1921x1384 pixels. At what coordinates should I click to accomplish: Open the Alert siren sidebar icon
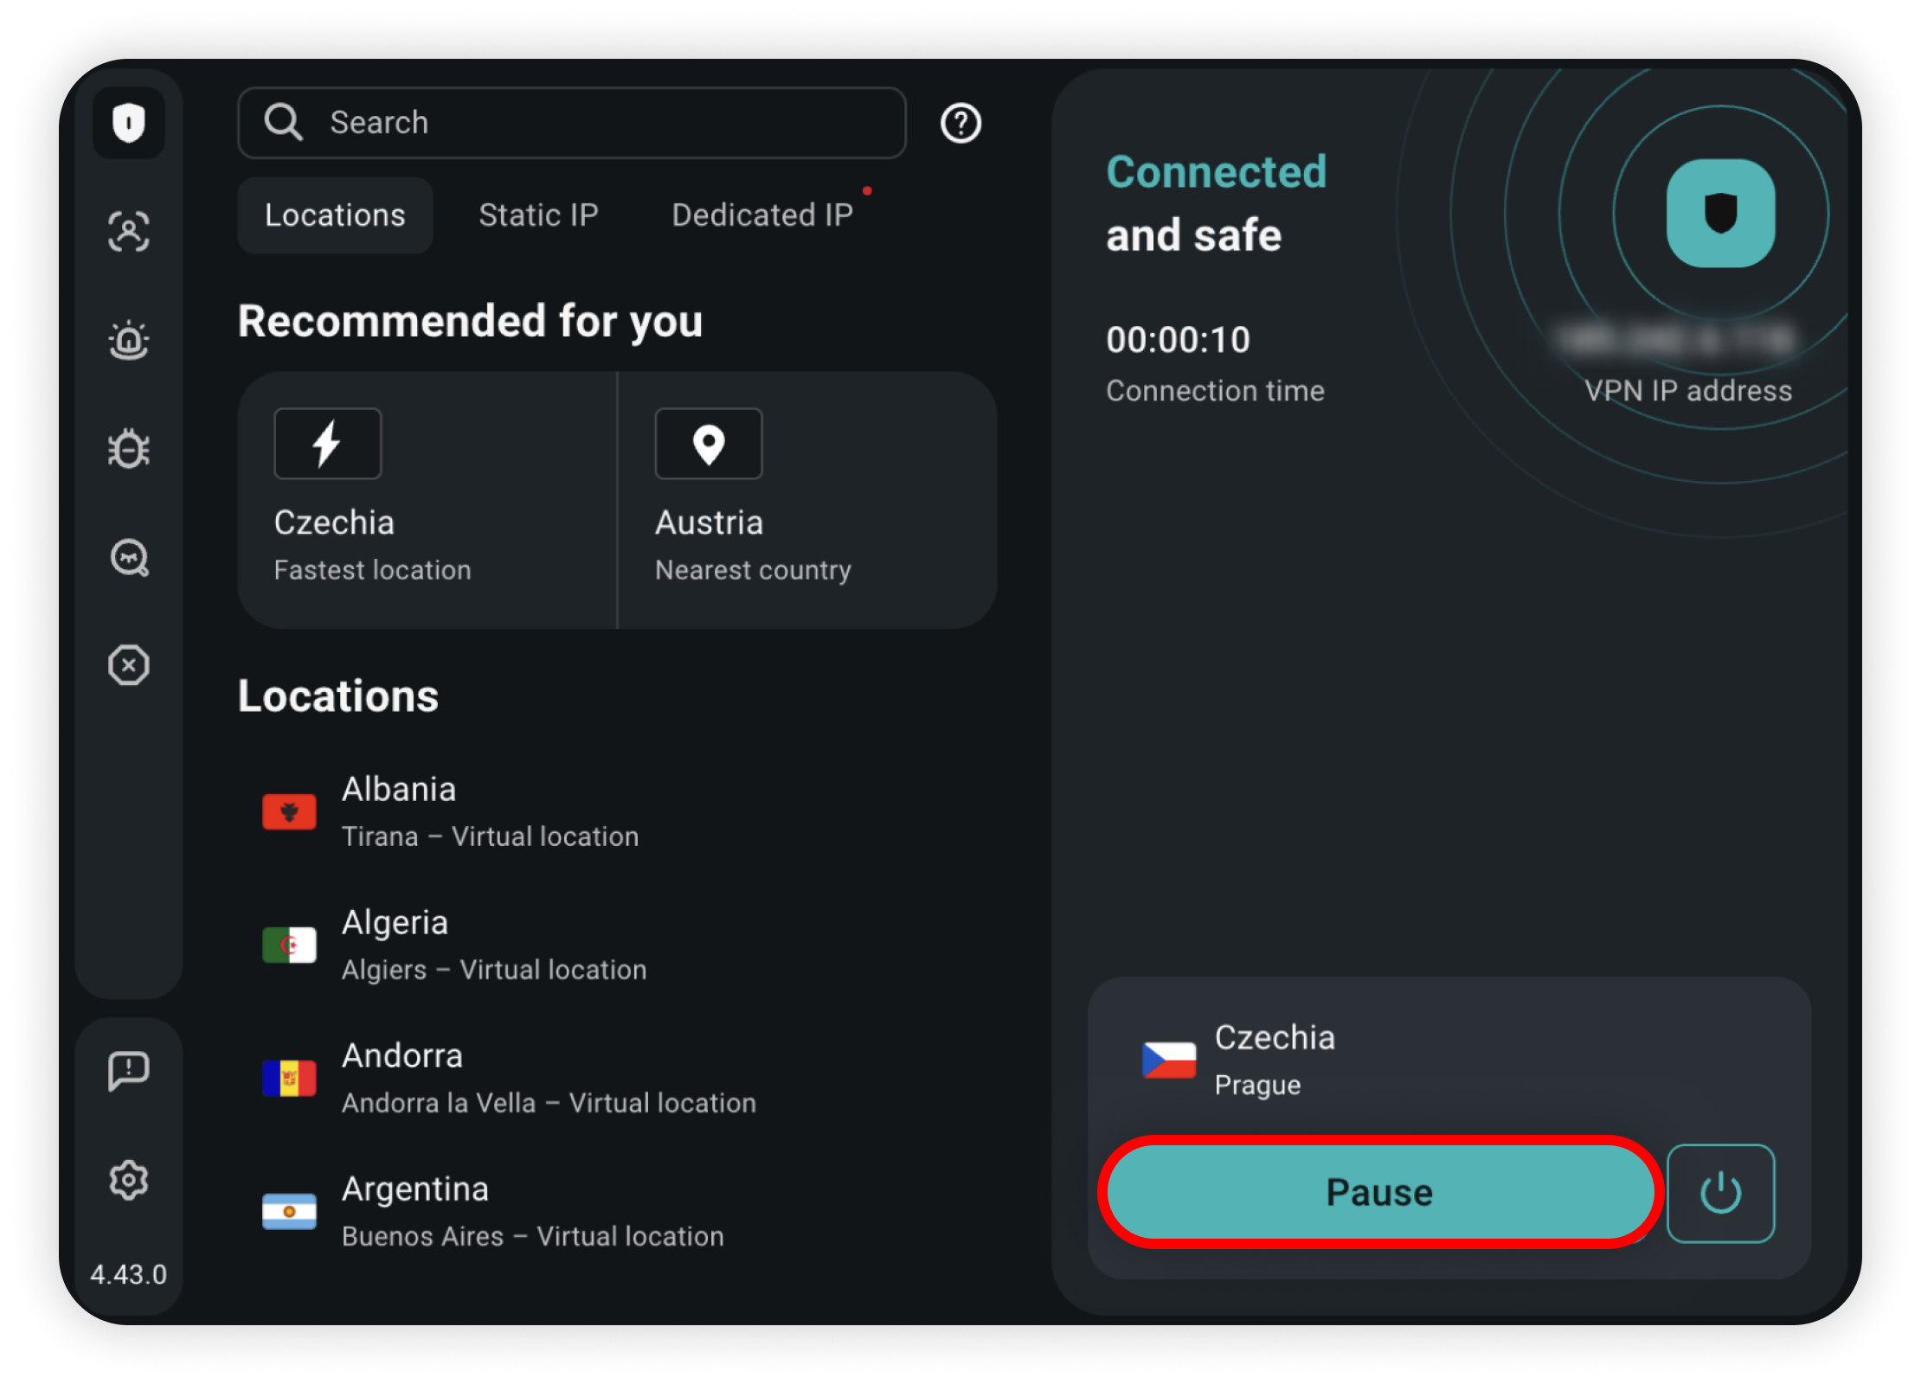(129, 340)
